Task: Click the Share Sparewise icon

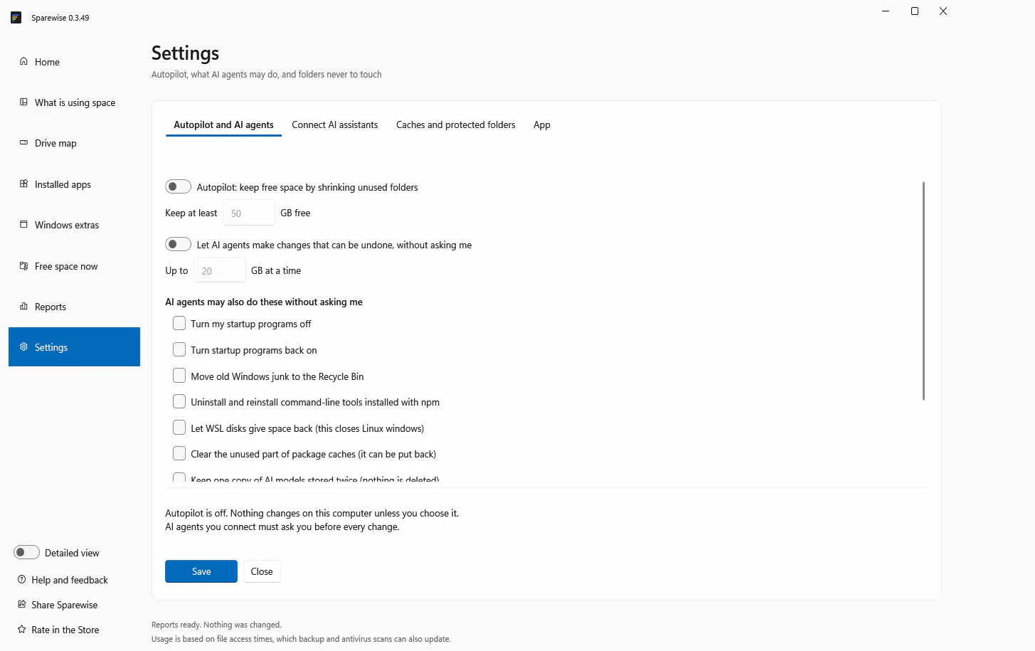Action: pos(21,604)
